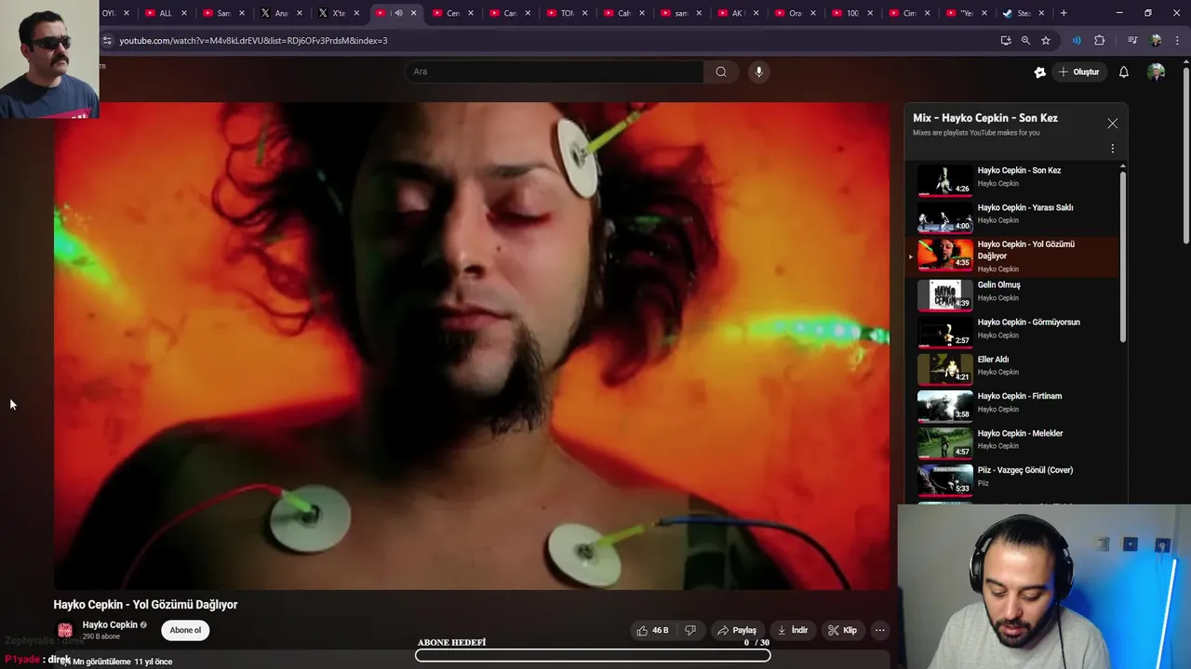Open more actions menu below video
The width and height of the screenshot is (1191, 669).
[880, 630]
